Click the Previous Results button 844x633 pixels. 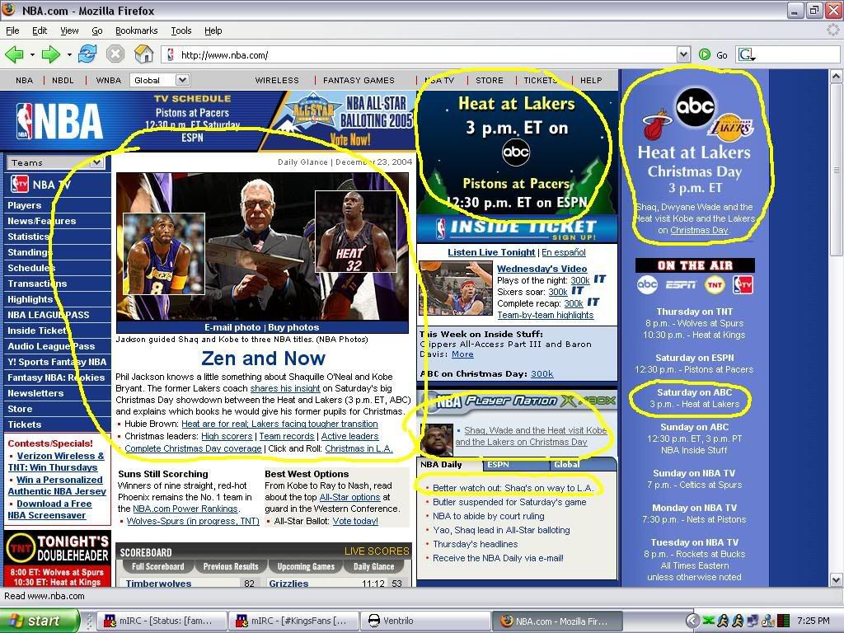point(231,566)
